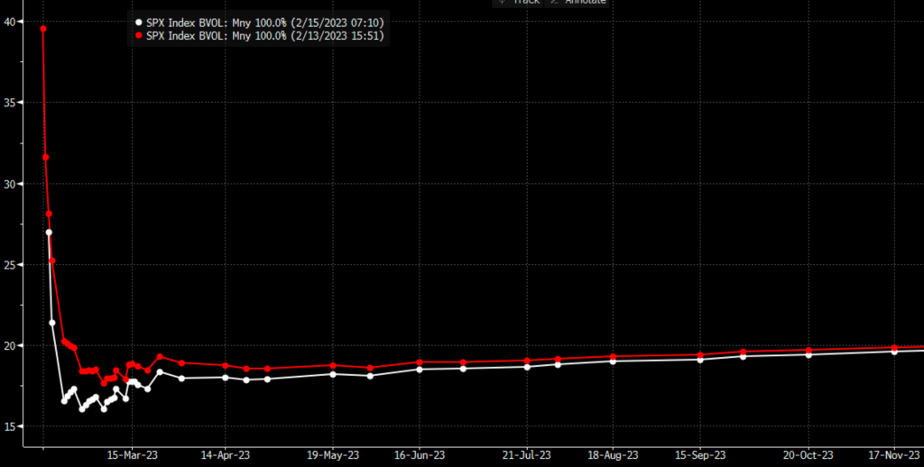Click the red legend marker dot
The height and width of the screenshot is (467, 924).
click(139, 36)
